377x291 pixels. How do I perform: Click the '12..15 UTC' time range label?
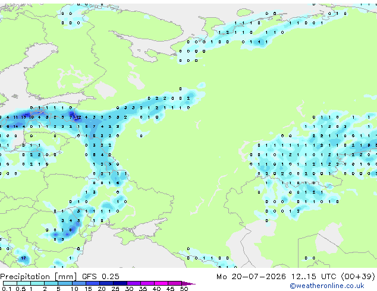coord(313,277)
